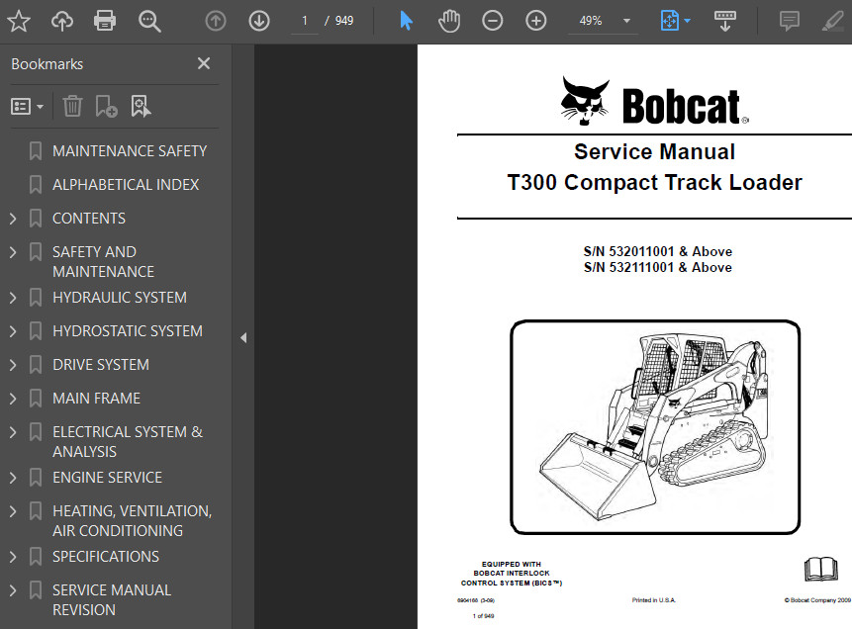Click the page number field
The image size is (852, 629).
tap(305, 21)
